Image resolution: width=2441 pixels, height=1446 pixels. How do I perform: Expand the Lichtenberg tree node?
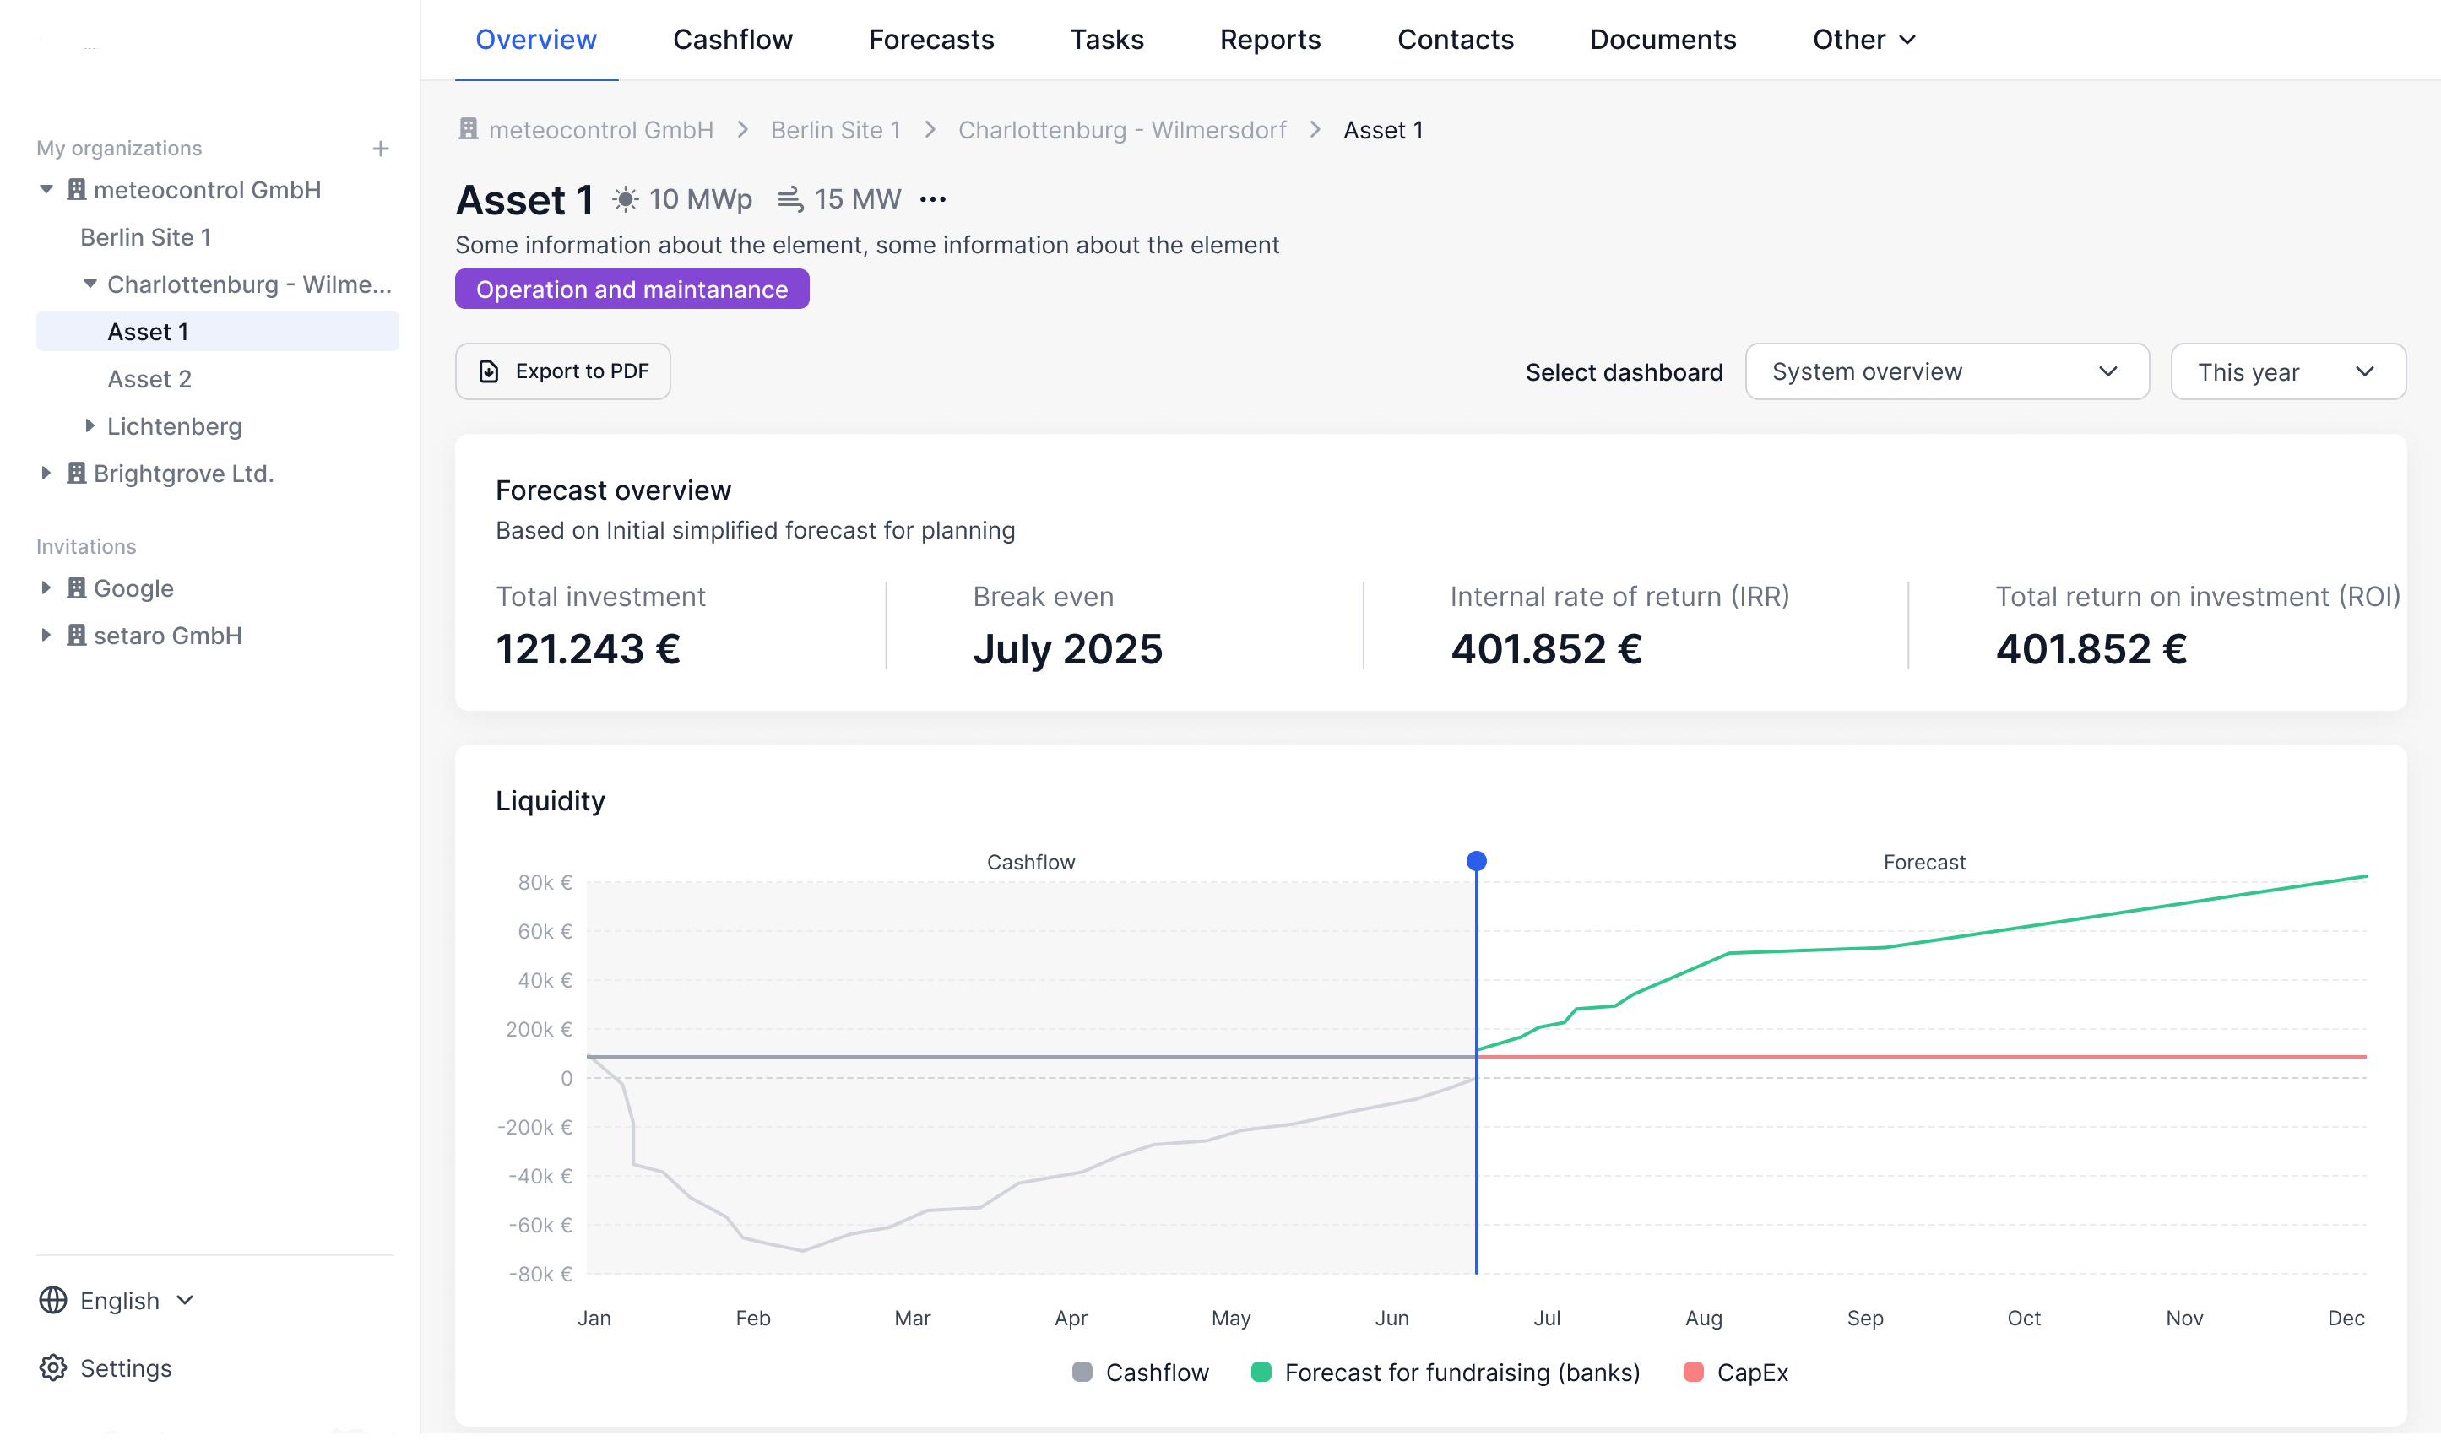point(90,425)
